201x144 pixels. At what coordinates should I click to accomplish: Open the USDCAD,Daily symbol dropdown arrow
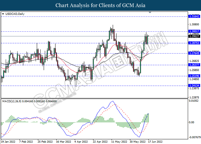tap(3, 14)
